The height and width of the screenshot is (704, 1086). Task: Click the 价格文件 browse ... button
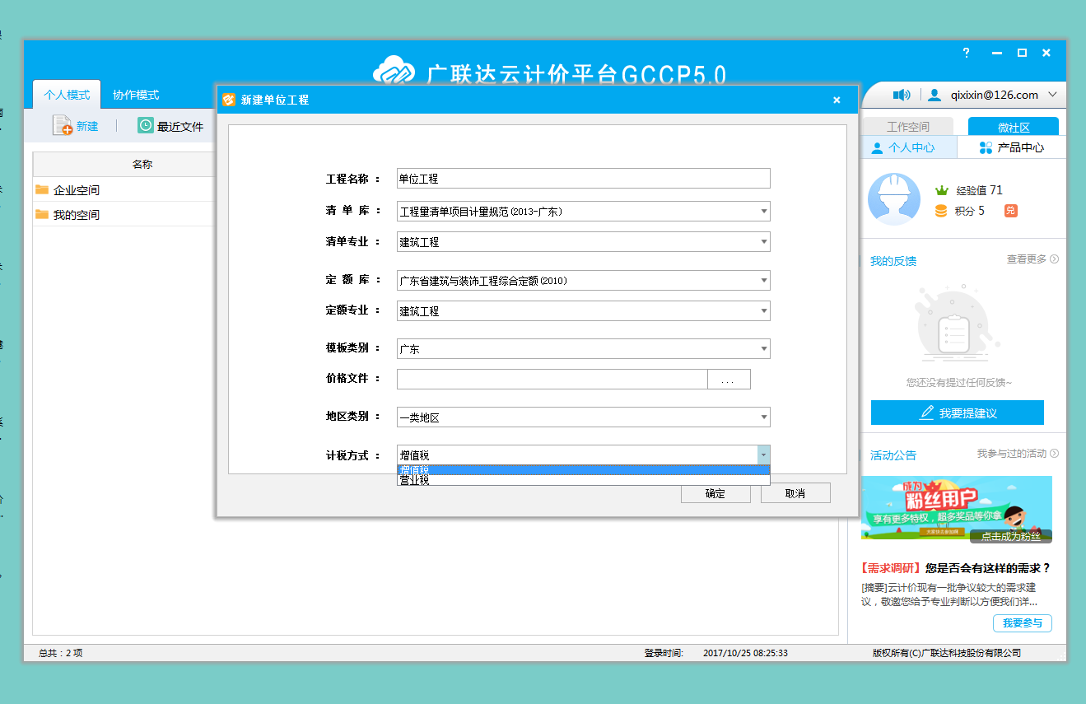click(x=729, y=379)
